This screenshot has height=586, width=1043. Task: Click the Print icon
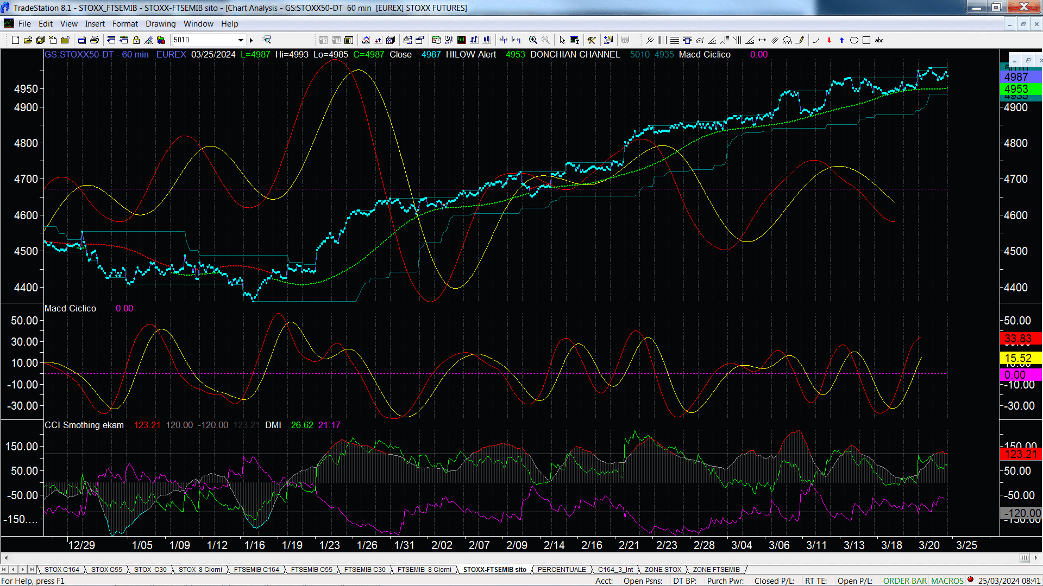point(94,40)
